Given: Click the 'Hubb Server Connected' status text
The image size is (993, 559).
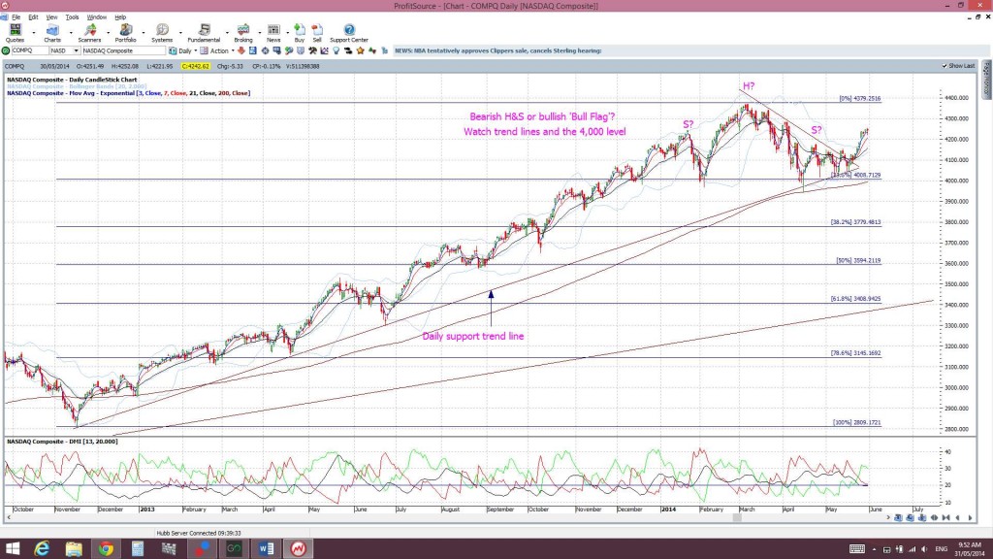Looking at the screenshot, I should pyautogui.click(x=198, y=533).
